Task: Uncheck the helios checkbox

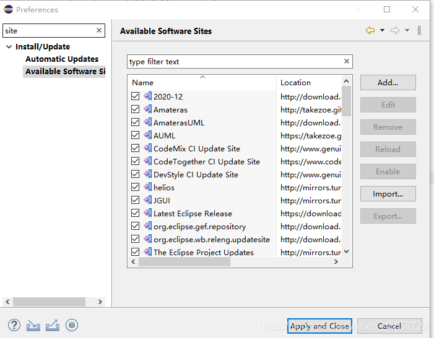Action: (135, 187)
